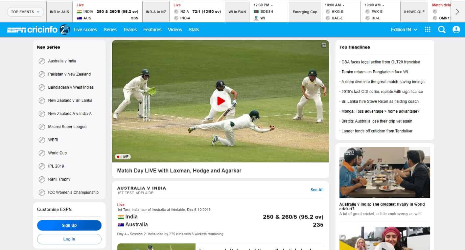Viewport: 465px width, 250px height.
Task: Open the Videos menu
Action: (x=175, y=30)
